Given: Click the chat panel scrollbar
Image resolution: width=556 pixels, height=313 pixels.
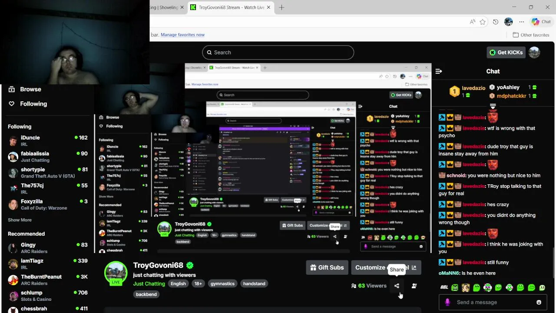Looking at the screenshot, I should click(x=553, y=263).
